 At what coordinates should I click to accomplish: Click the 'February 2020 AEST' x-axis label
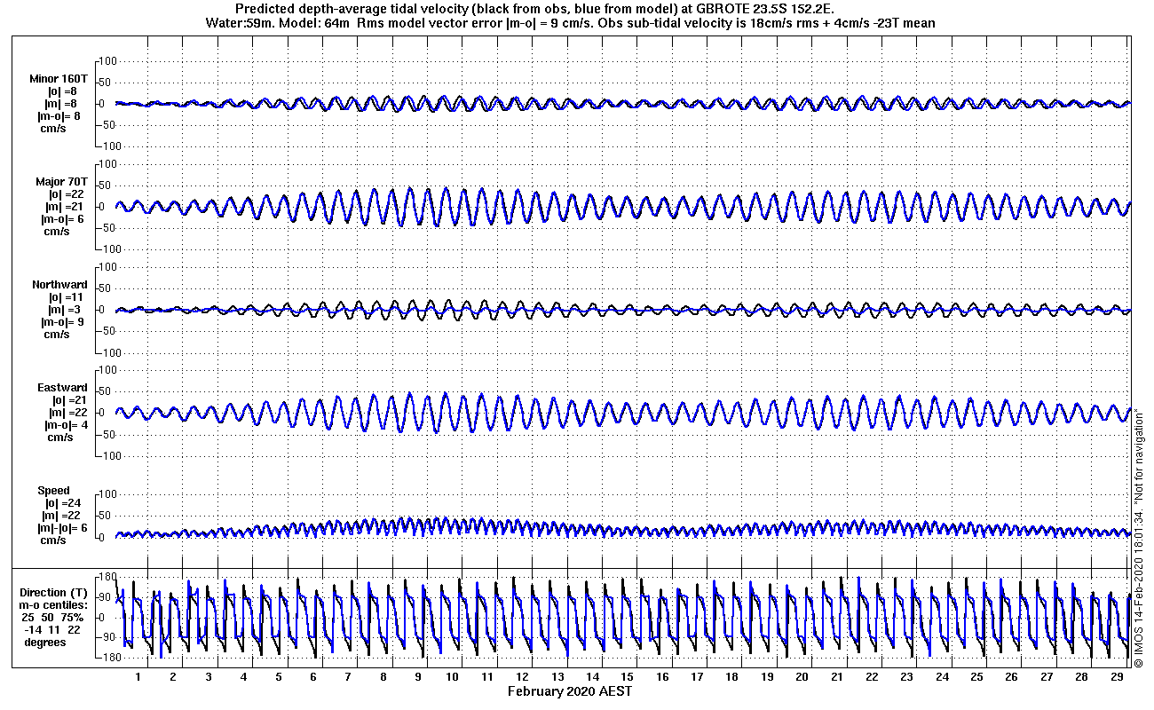570,690
